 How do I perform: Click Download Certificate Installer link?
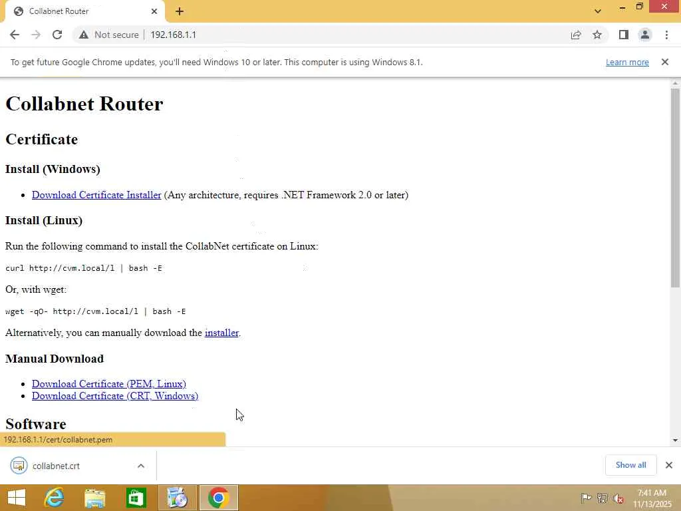click(96, 195)
